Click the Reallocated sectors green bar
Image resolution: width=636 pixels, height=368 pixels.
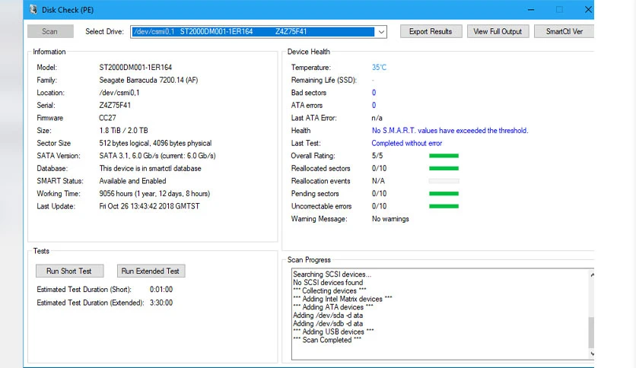coord(444,168)
